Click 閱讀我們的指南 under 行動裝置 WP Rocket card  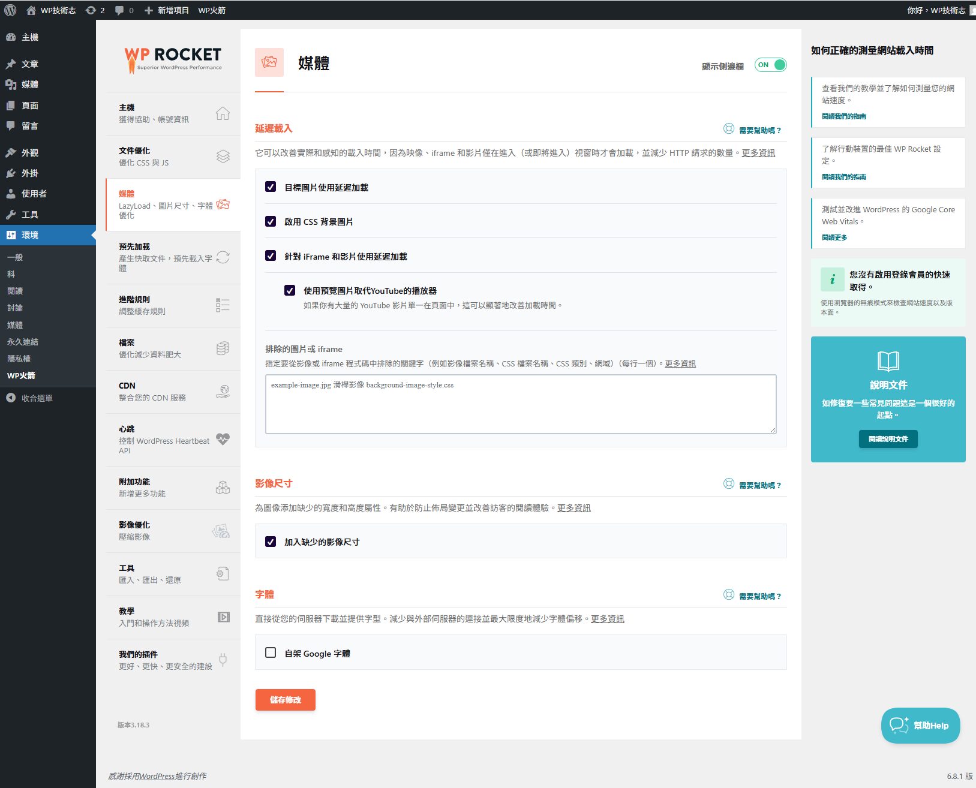844,177
